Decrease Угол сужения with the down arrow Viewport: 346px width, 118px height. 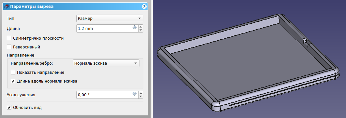point(141,97)
